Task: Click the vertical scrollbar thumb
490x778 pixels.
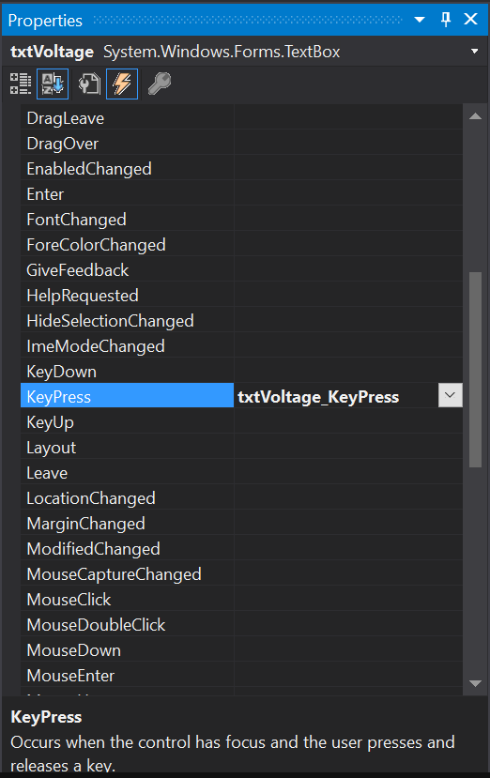Action: pos(475,369)
